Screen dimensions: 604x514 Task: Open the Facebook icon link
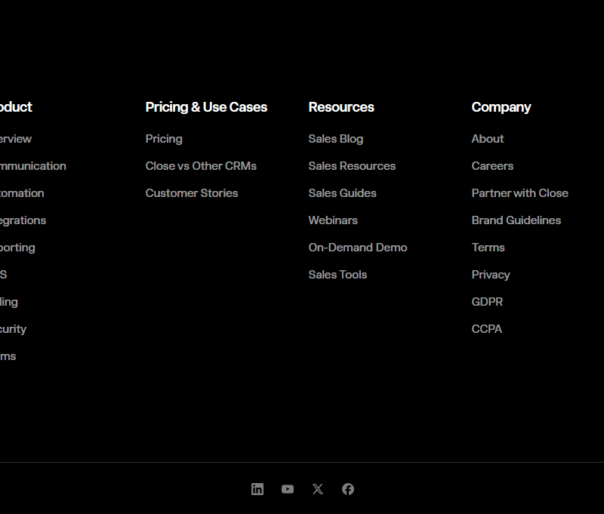pyautogui.click(x=348, y=489)
